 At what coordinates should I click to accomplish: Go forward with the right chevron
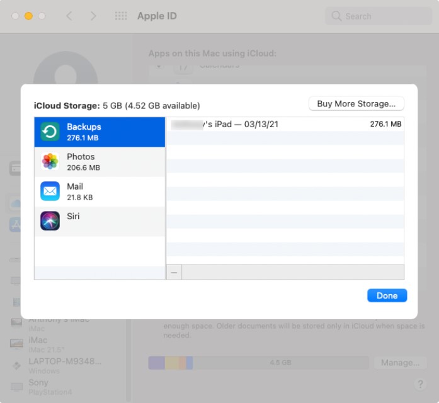pyautogui.click(x=93, y=16)
